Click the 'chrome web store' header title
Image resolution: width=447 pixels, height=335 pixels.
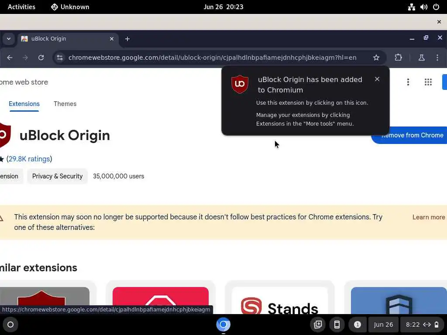[24, 82]
